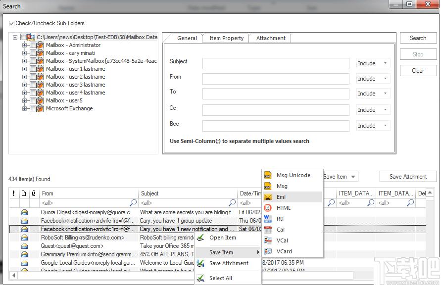The image size is (441, 285).
Task: Check the Mailbox - user1 lastname checkbox
Action: [x=33, y=69]
